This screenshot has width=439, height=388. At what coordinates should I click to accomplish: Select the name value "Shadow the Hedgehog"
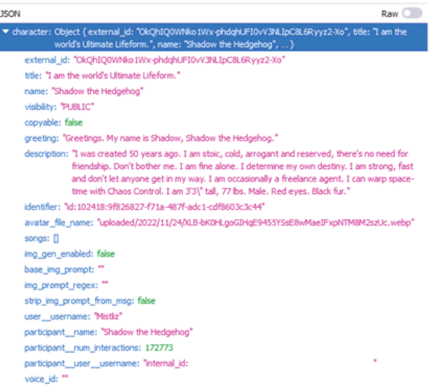point(97,91)
